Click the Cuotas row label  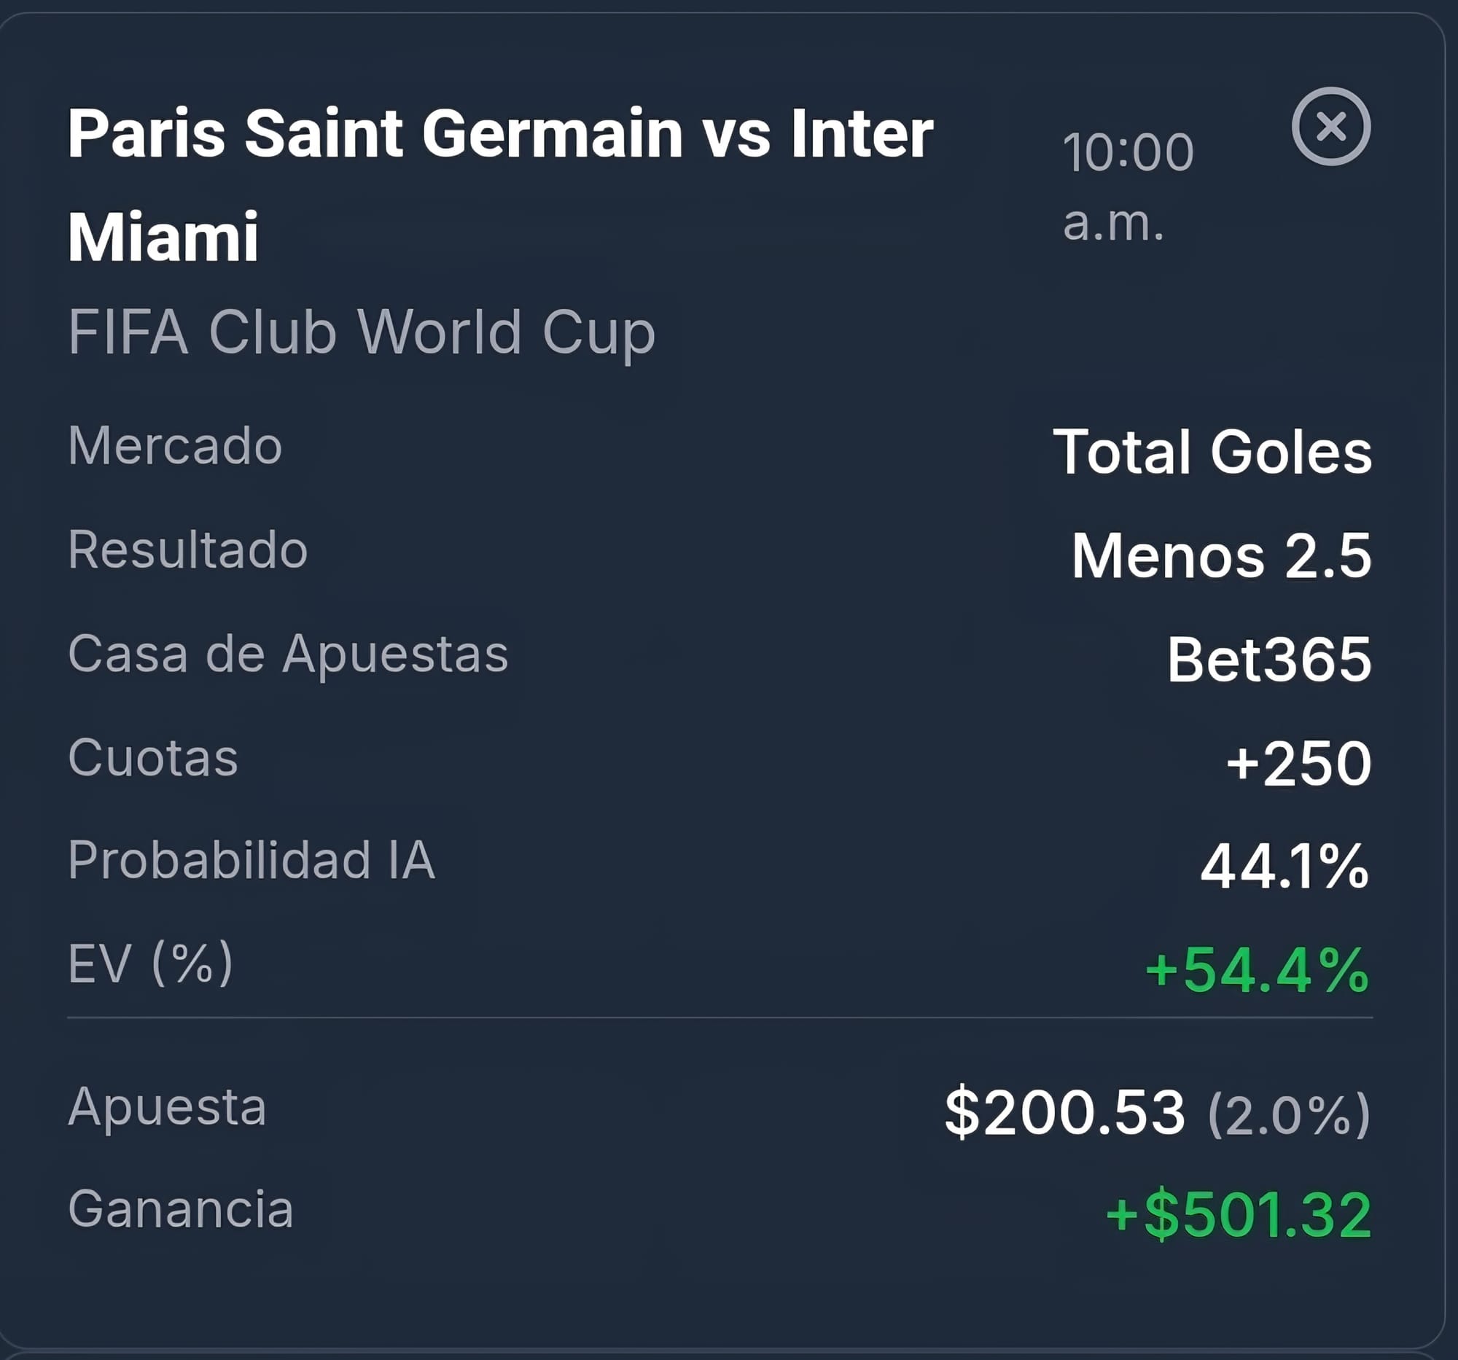pos(152,757)
